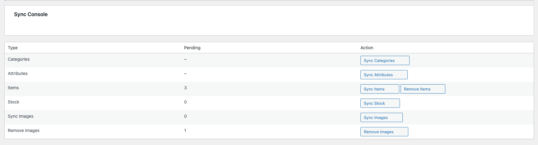
Task: Click the Sync Console heading
Action: [31, 14]
